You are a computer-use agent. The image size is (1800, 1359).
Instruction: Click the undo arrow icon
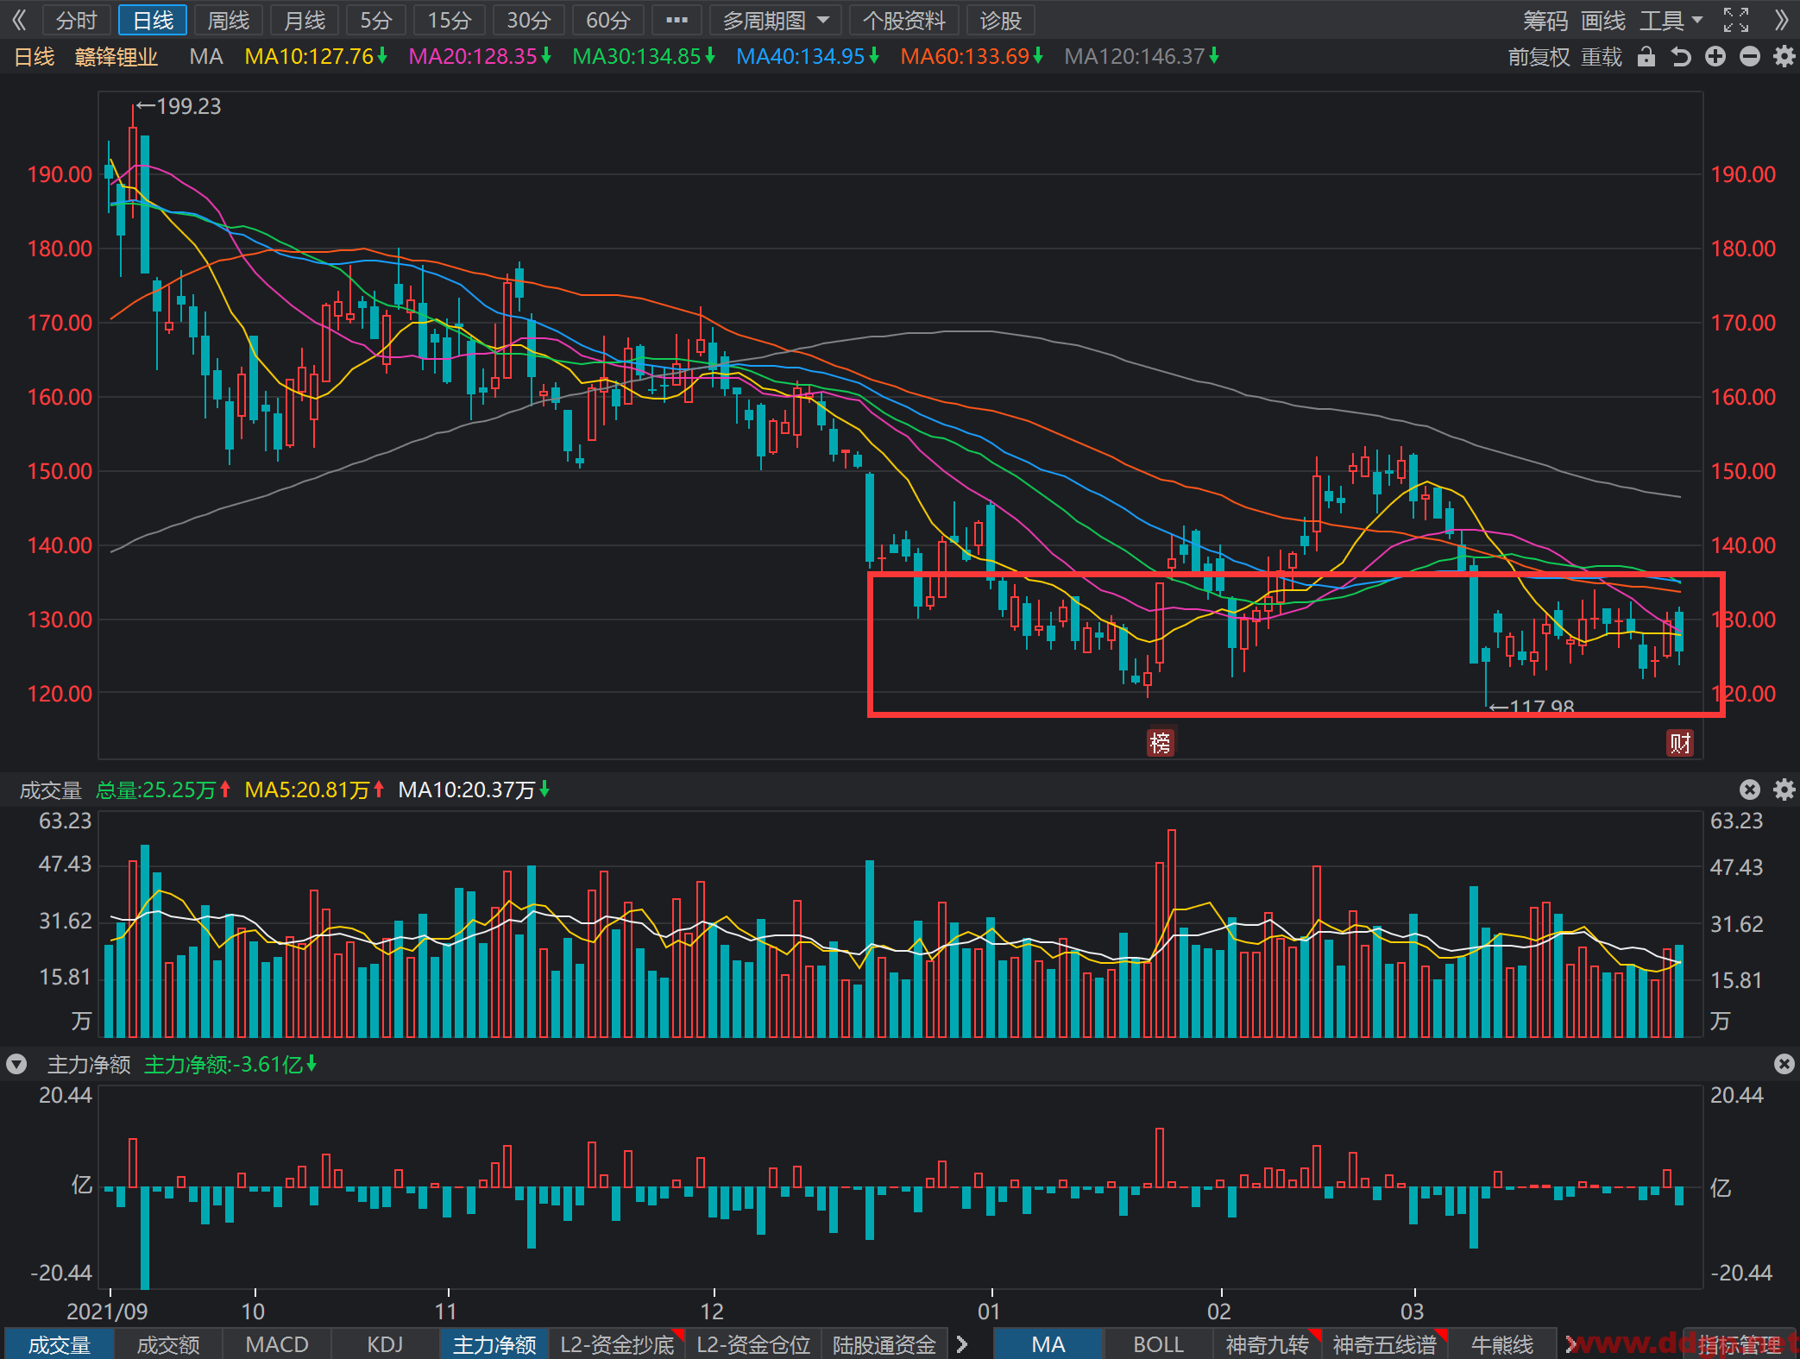[x=1681, y=57]
